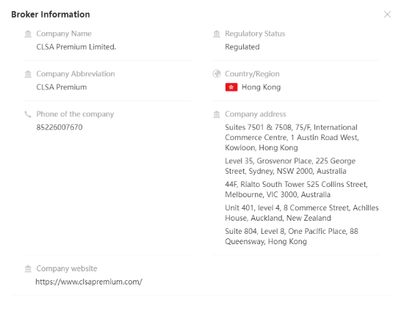Viewport: 404px width, 316px height.
Task: Open the clsapremium.com website link
Action: 89,282
